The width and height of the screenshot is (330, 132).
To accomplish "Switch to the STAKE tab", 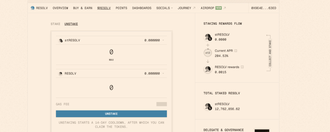I will [x=55, y=24].
